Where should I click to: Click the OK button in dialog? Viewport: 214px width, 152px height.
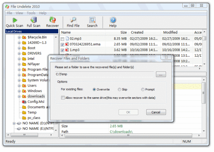pyautogui.click(x=128, y=112)
